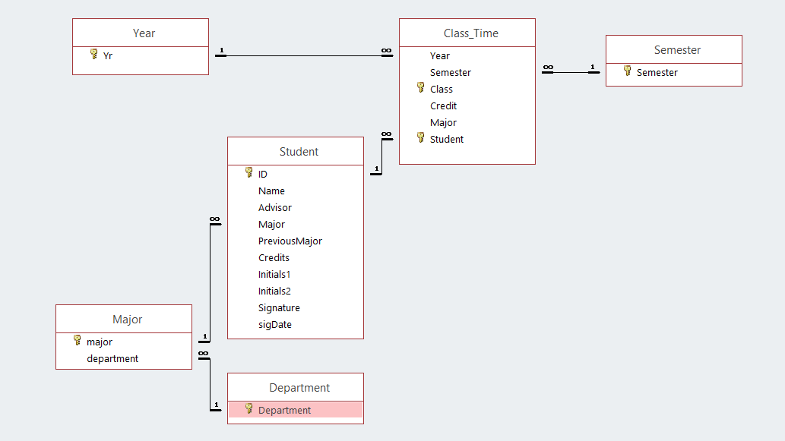The height and width of the screenshot is (441, 785).
Task: Select the Year table title bar
Action: pos(141,33)
